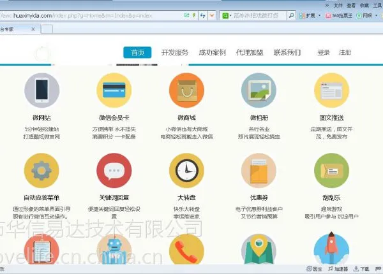
Task: Click the 微相册 photo icon
Action: coord(259,90)
